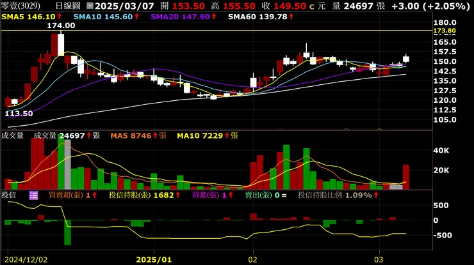474x265 pixels.
Task: Click the 113.50 low price annotation
Action: pos(19,114)
